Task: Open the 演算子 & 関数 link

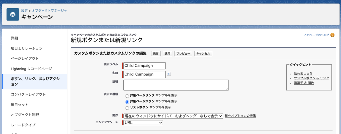Action: (x=304, y=83)
